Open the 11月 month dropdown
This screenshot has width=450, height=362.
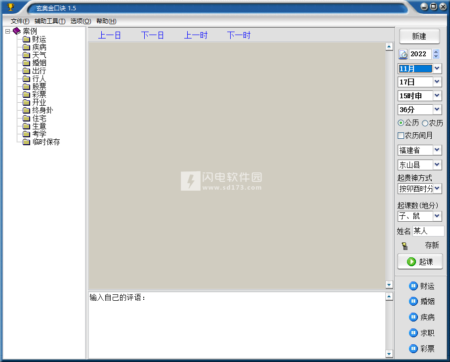tap(437, 68)
